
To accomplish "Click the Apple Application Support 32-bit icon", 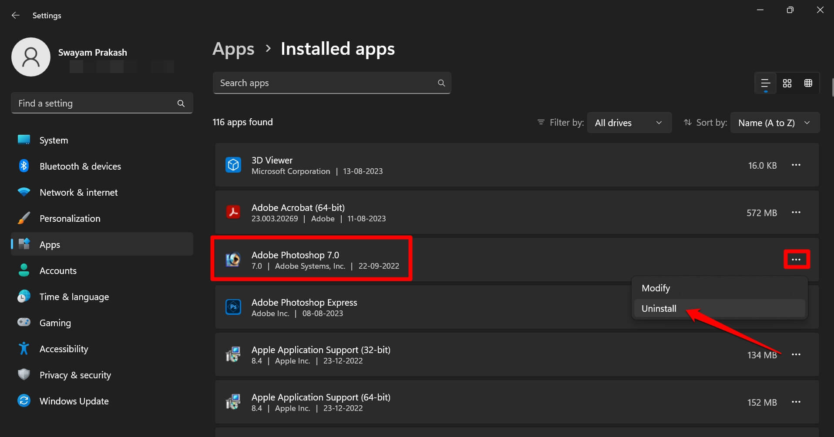I will click(x=233, y=355).
